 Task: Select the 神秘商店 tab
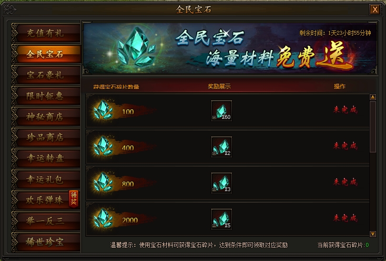coord(46,116)
